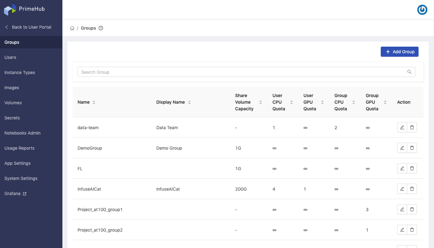The image size is (434, 248).
Task: Click Group GPU Quota value 3
Action: (x=367, y=210)
